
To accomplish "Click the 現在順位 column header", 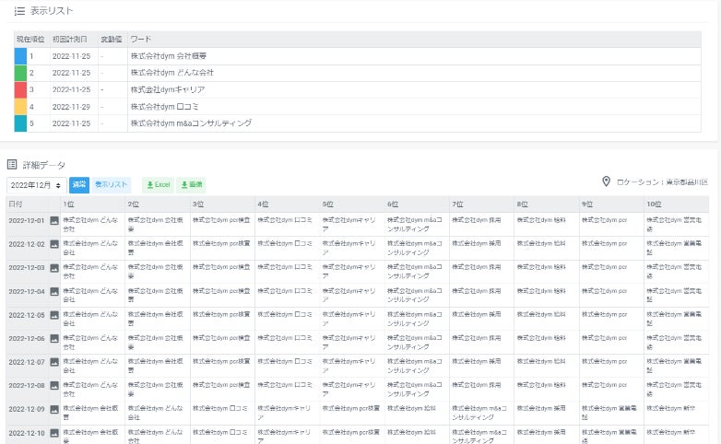I will tap(30, 40).
